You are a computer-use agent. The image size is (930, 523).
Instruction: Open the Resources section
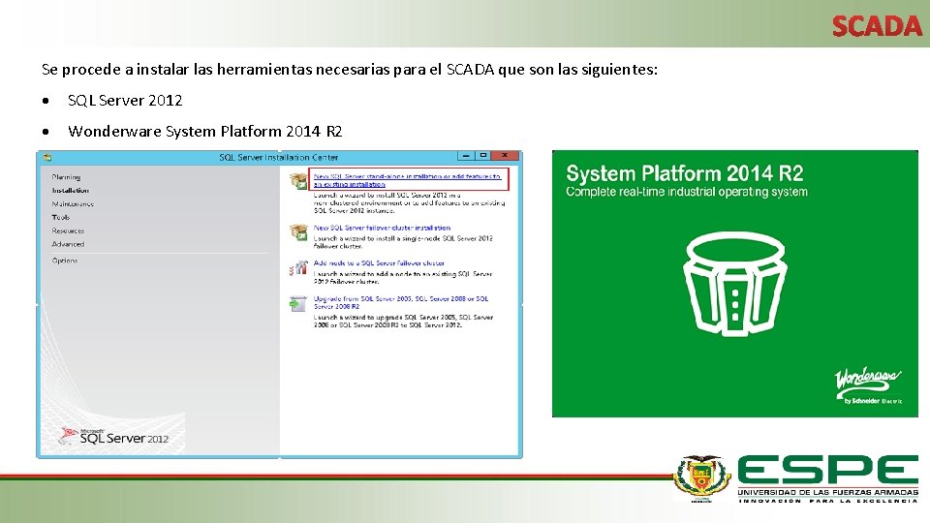(x=68, y=231)
